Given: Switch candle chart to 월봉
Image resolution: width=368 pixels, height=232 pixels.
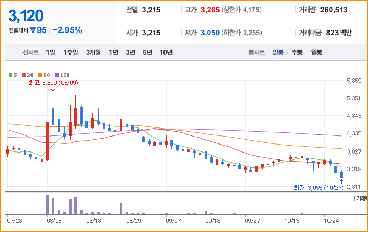Looking at the screenshot, I should click(316, 52).
